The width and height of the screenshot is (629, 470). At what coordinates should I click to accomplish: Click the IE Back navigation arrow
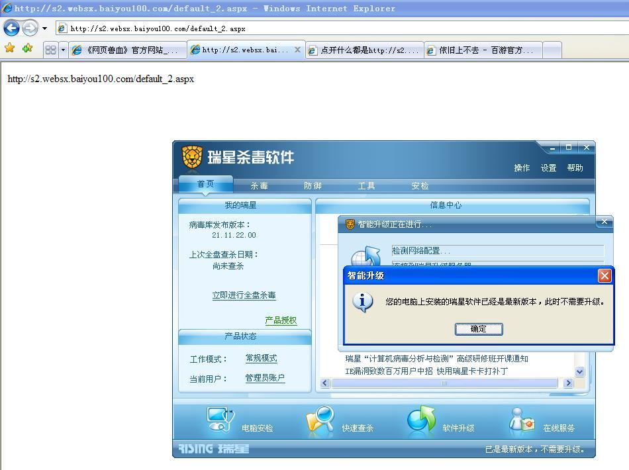pyautogui.click(x=11, y=28)
